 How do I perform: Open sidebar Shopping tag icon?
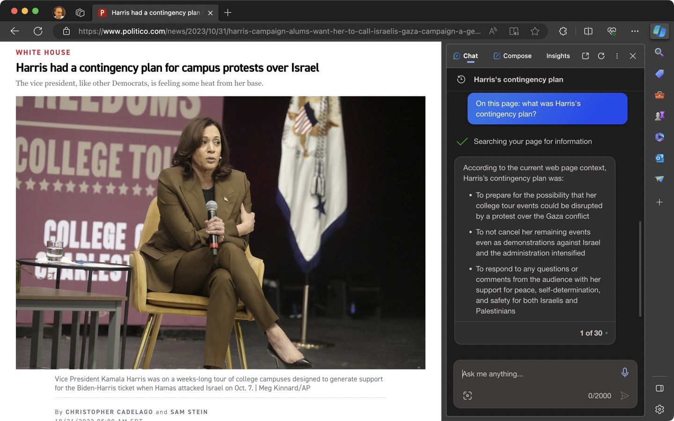coord(659,74)
